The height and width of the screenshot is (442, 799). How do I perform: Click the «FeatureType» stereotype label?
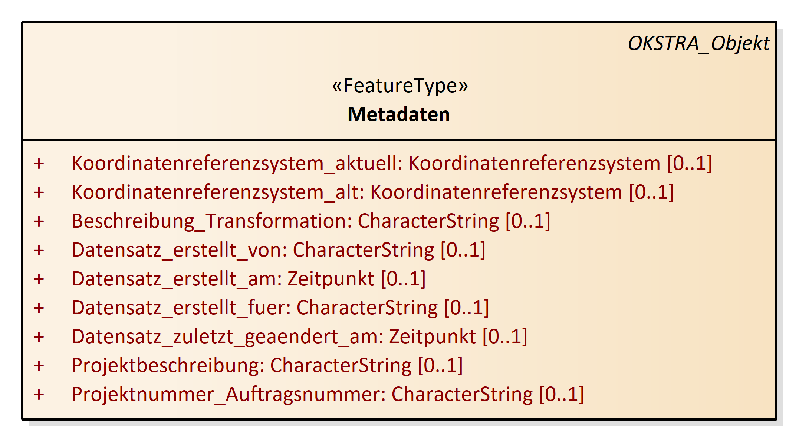click(x=400, y=86)
